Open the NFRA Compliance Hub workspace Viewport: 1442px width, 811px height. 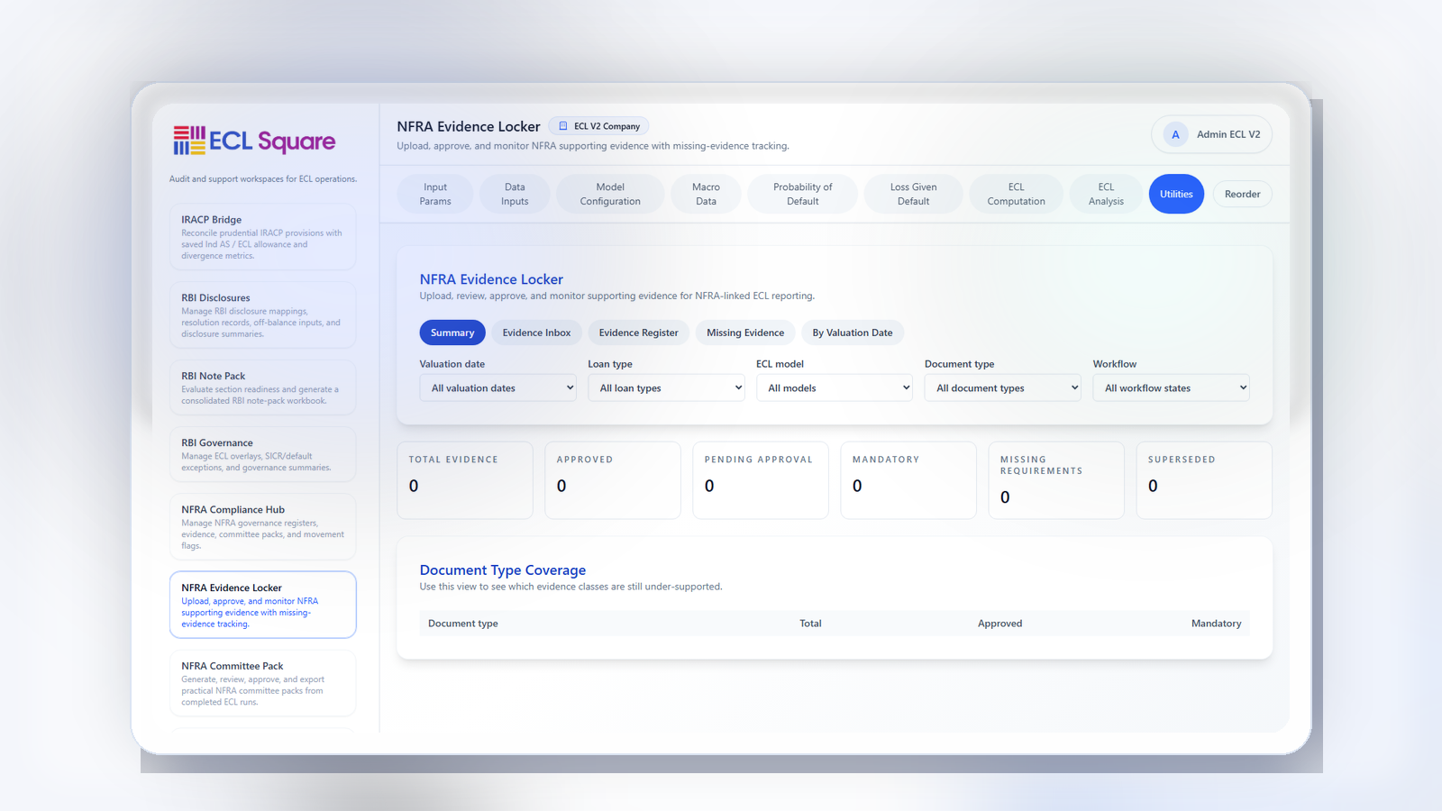point(262,527)
